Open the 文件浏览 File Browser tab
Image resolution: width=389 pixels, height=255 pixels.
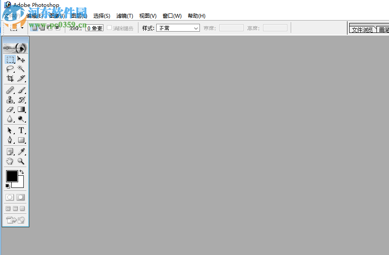click(x=363, y=30)
